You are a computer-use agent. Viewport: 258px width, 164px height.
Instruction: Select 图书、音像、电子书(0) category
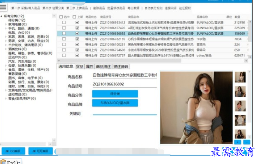(25, 78)
